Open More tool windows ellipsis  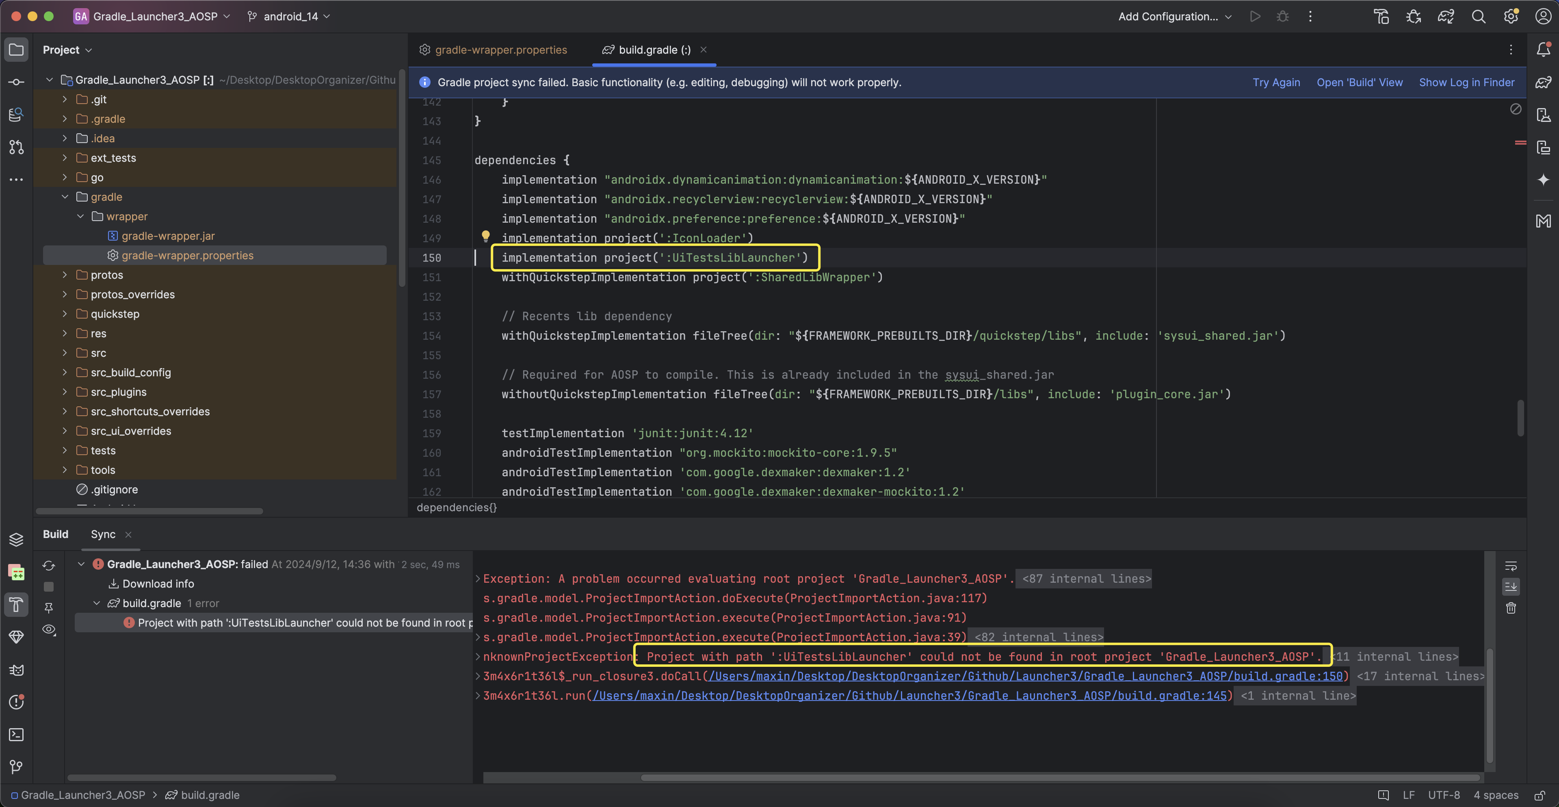tap(16, 179)
